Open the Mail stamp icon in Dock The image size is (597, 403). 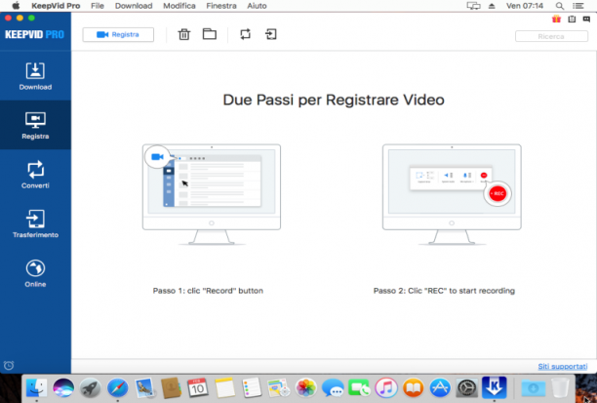[144, 388]
